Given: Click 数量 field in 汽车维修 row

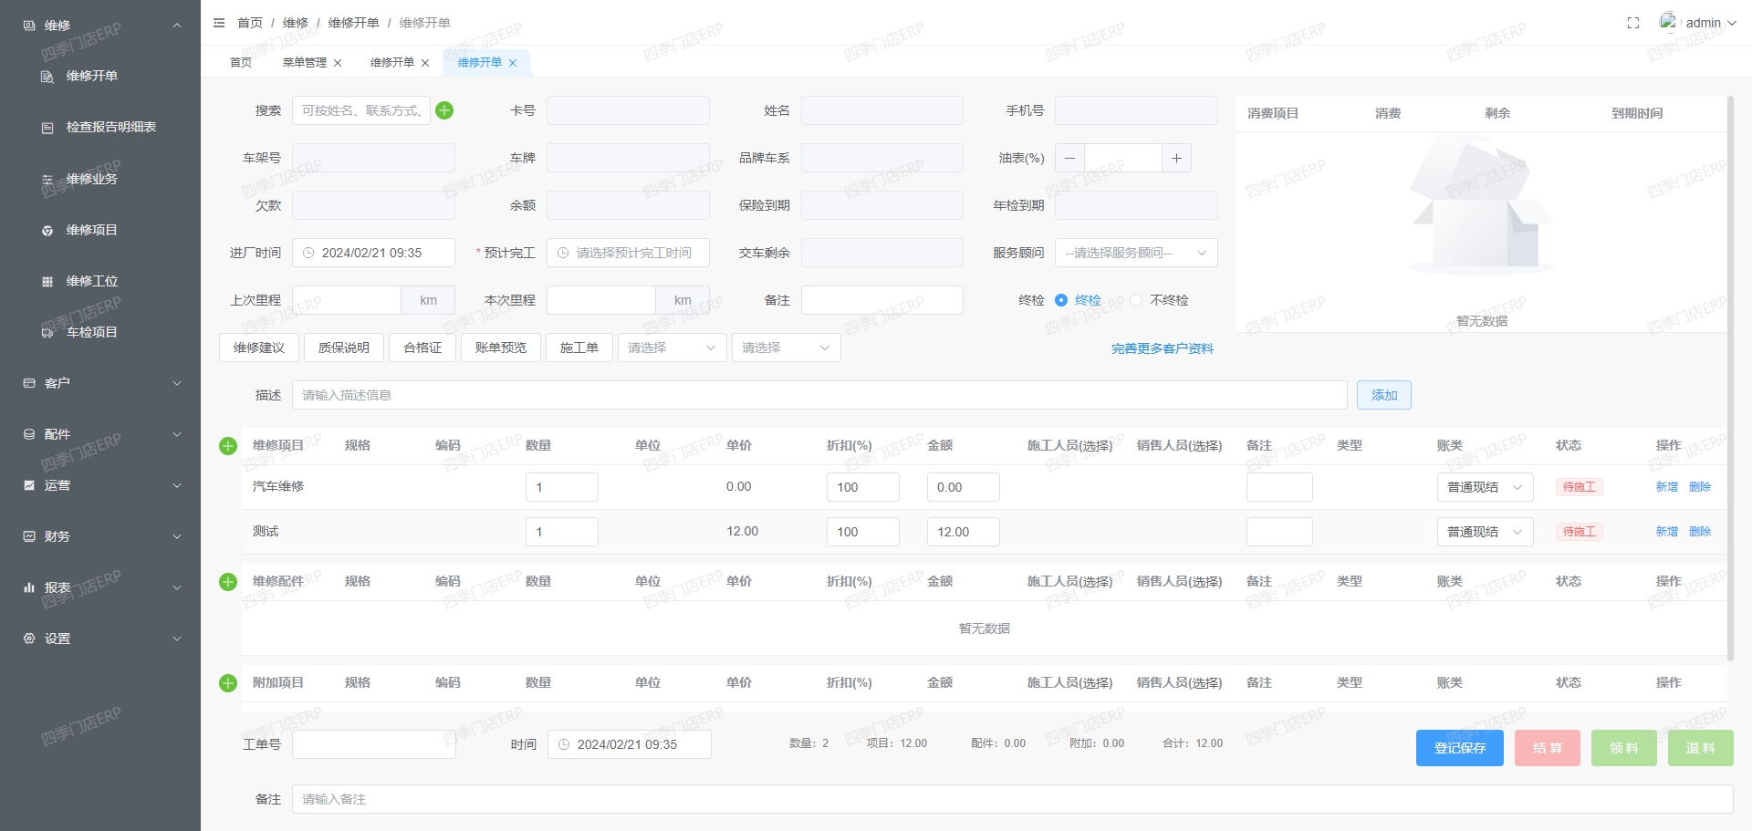Looking at the screenshot, I should (x=562, y=487).
